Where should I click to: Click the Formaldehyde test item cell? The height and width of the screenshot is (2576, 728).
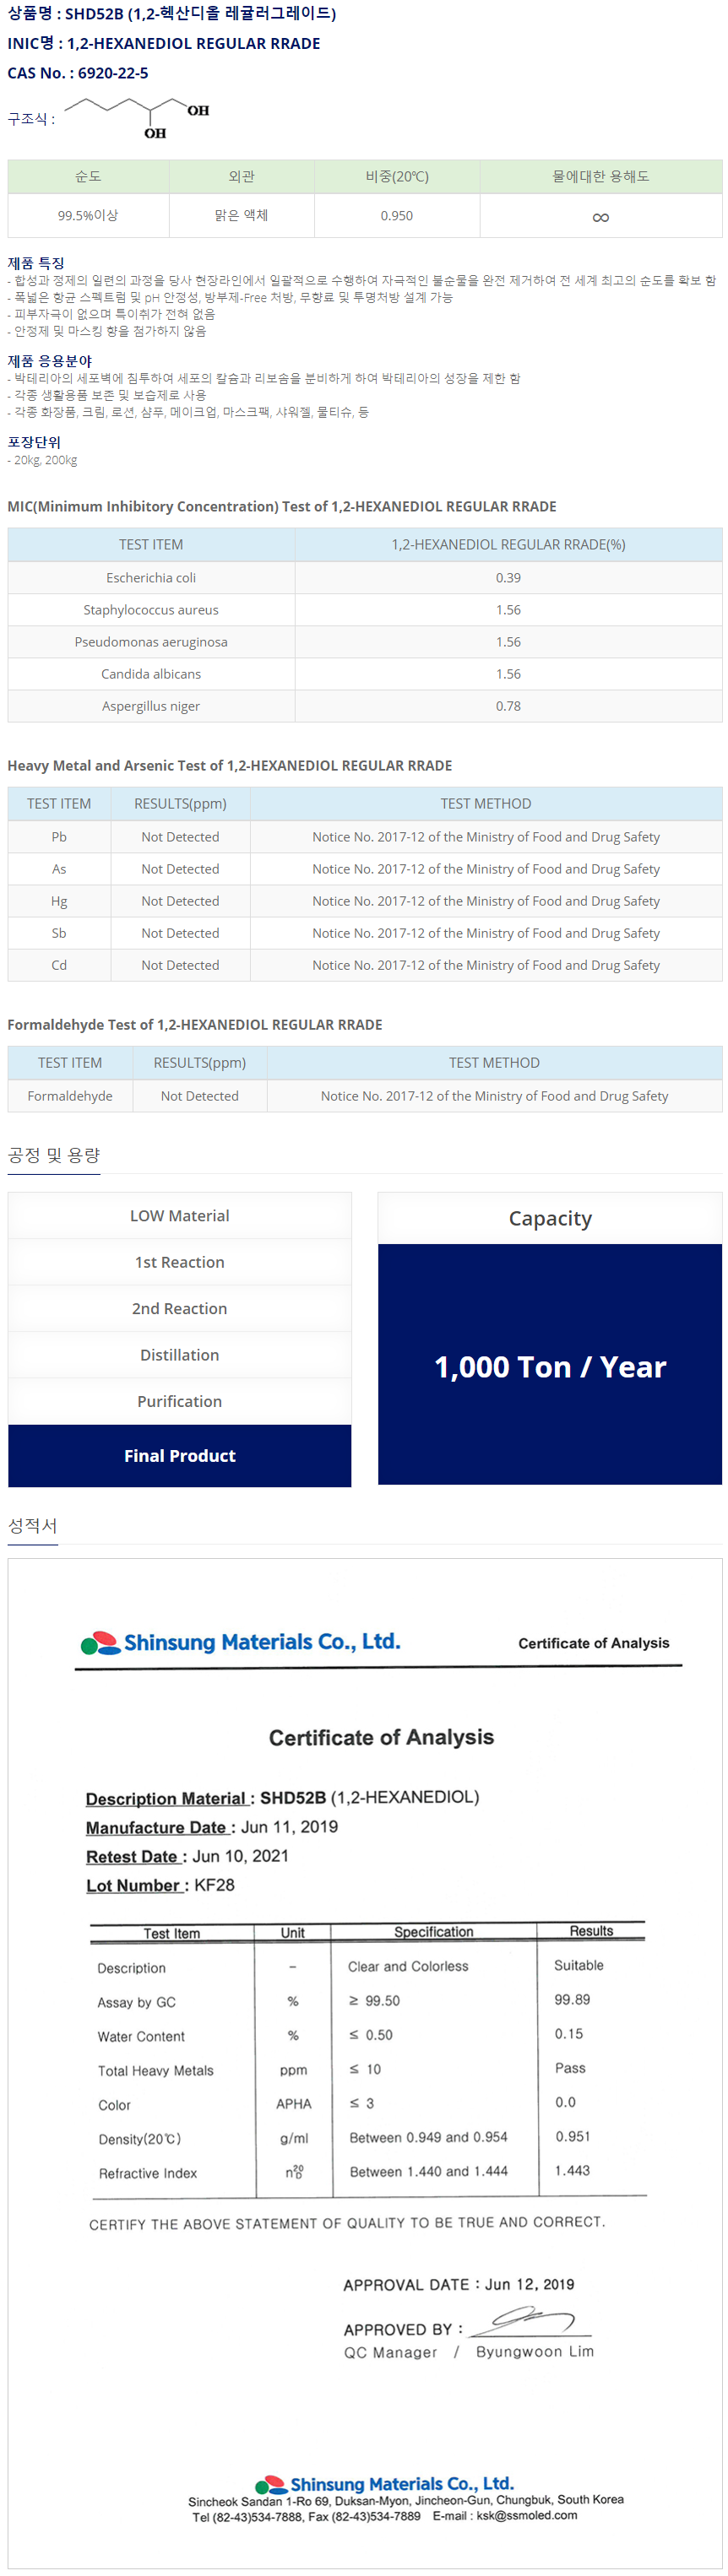coord(70,1095)
